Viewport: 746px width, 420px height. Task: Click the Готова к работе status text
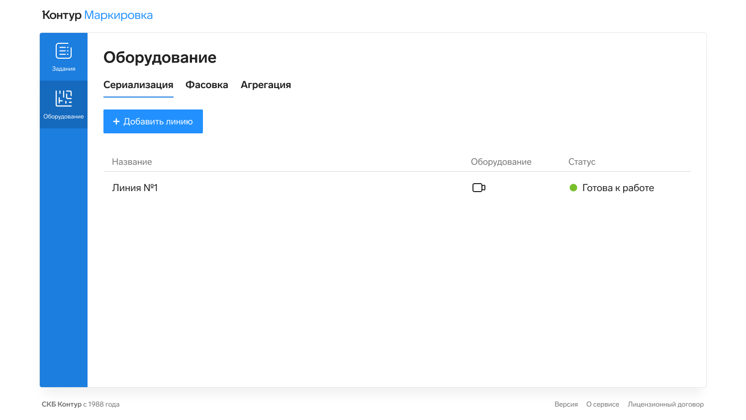618,188
